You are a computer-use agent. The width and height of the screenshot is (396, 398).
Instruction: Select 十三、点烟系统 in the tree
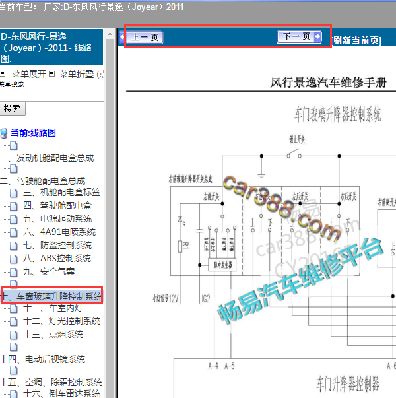point(53,334)
